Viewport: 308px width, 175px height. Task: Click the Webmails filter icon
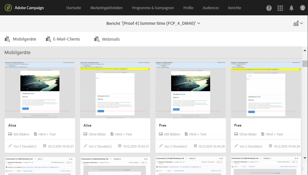pos(97,39)
